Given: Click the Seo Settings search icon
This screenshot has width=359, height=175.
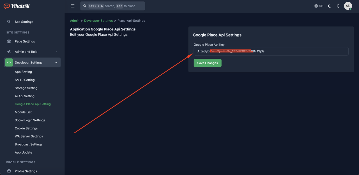Looking at the screenshot, I should point(9,22).
